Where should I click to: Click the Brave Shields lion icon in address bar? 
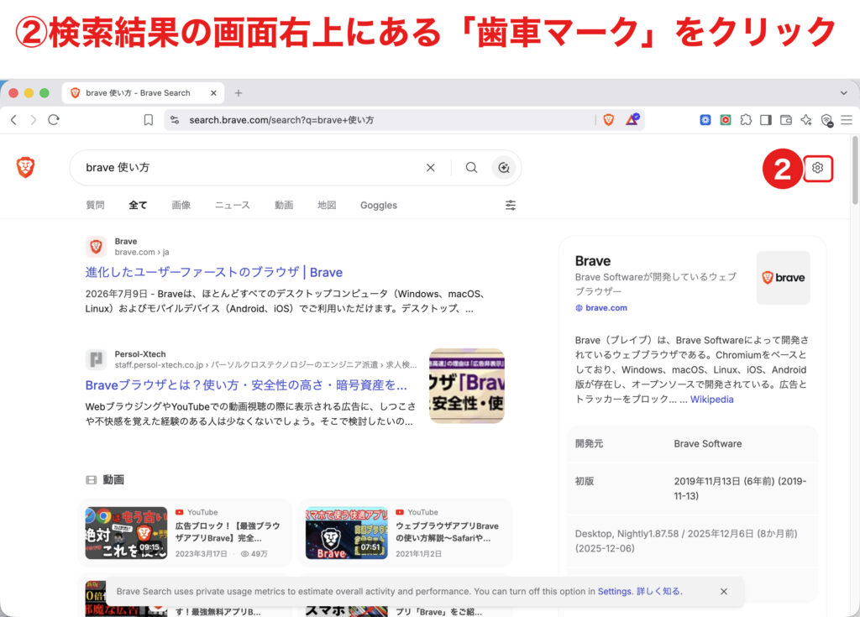608,119
